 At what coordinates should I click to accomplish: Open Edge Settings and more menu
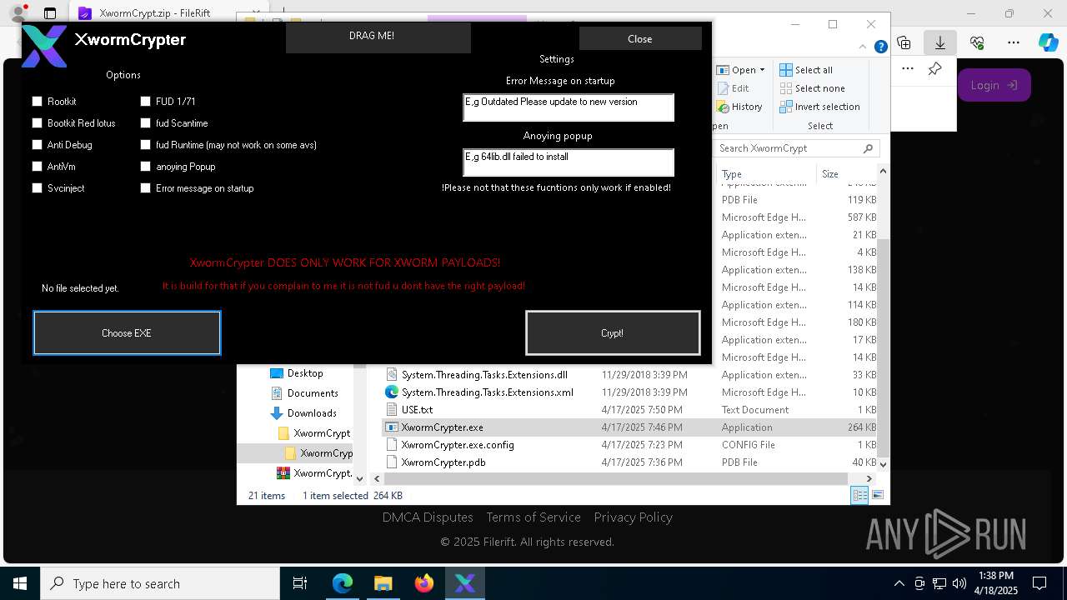[x=1014, y=42]
